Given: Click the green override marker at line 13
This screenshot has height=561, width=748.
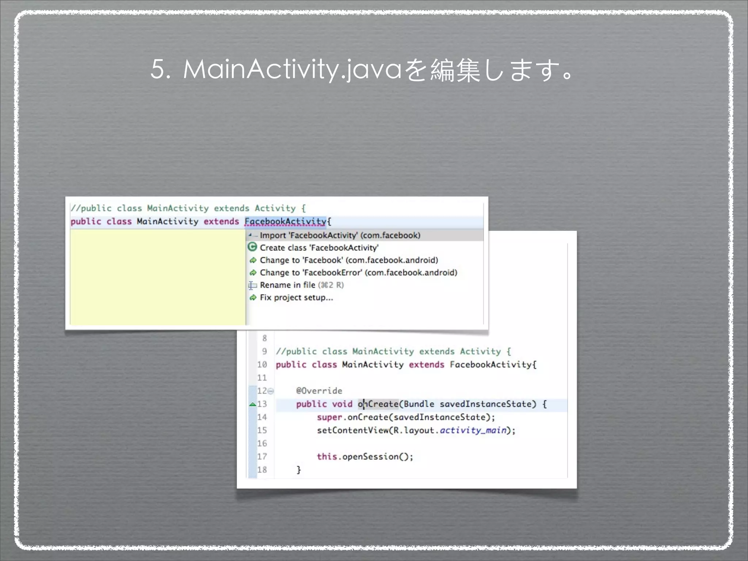Looking at the screenshot, I should [x=252, y=404].
